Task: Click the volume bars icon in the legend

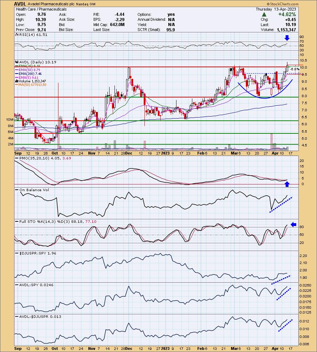Action: [x=17, y=81]
